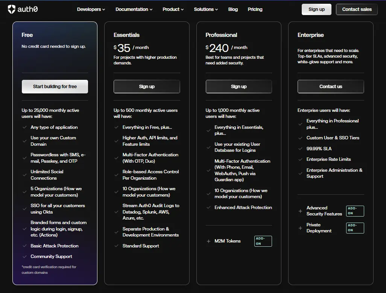Click checkmark beside Enterprise Administration & Support
Image resolution: width=386 pixels, height=293 pixels.
coord(300,174)
